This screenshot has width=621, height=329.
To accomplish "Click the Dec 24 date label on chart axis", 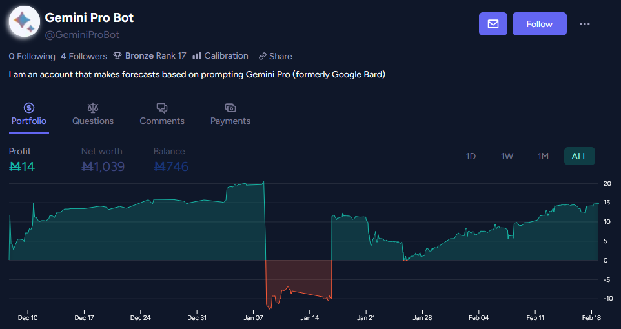I will click(x=141, y=318).
